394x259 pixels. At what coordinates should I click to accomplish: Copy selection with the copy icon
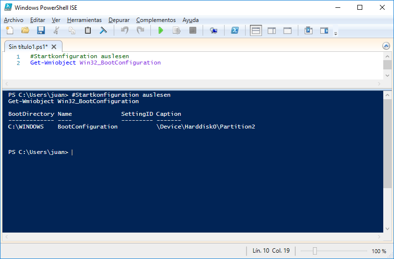tap(72, 30)
